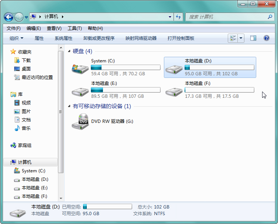Click the change view icon button
The image size is (278, 224).
[233, 38]
